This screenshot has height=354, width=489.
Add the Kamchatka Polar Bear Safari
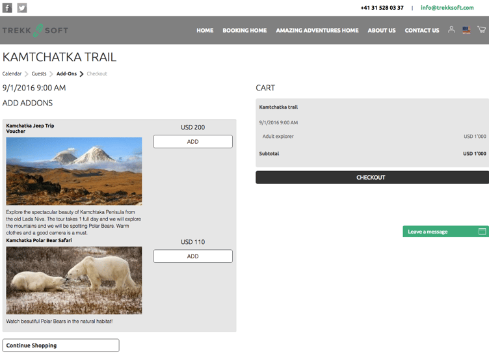tap(192, 256)
